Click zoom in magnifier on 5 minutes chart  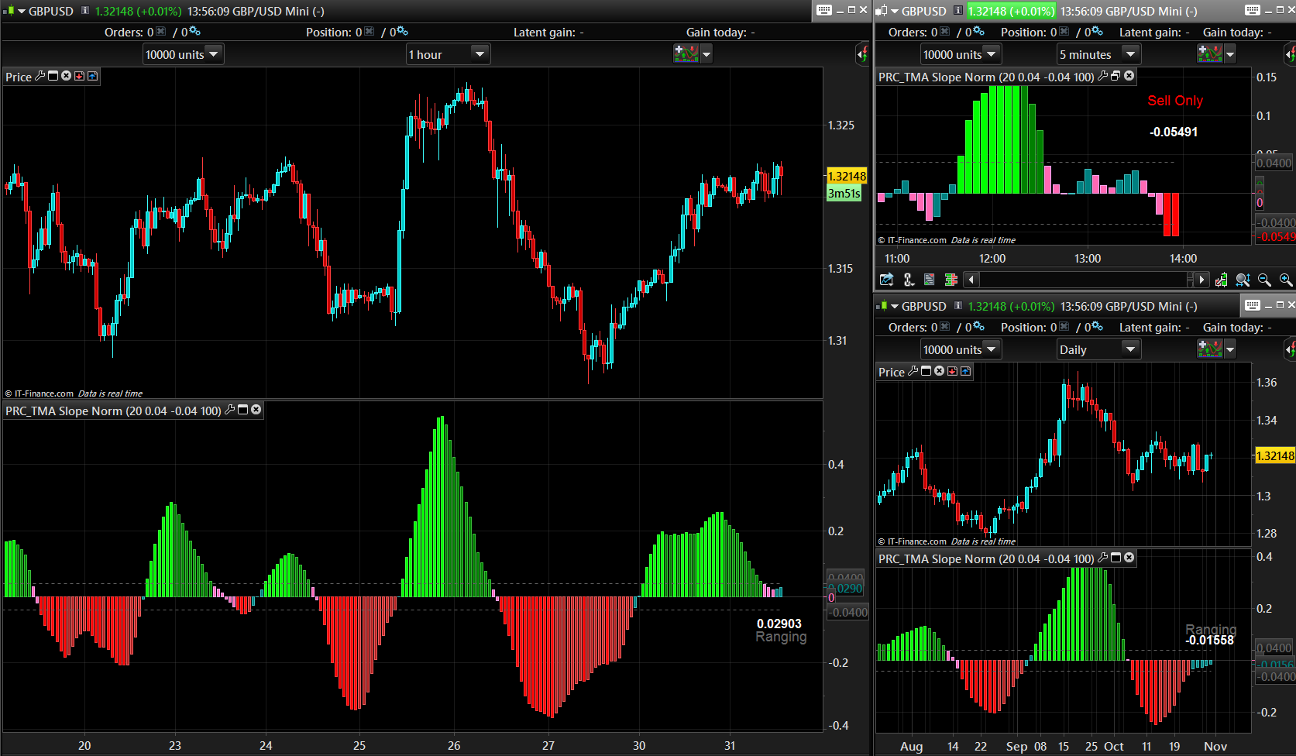point(1285,280)
